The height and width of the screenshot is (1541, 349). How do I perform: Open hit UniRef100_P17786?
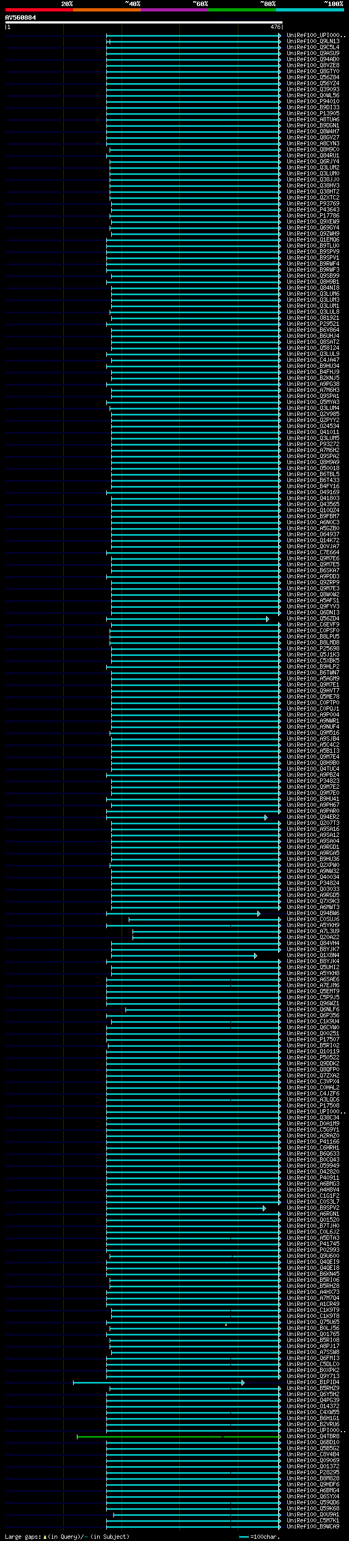pyautogui.click(x=312, y=215)
